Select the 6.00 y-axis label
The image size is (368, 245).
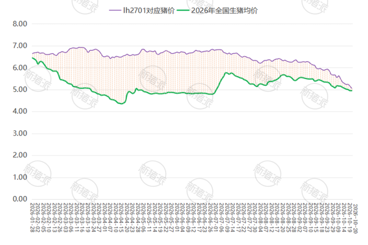(20, 68)
